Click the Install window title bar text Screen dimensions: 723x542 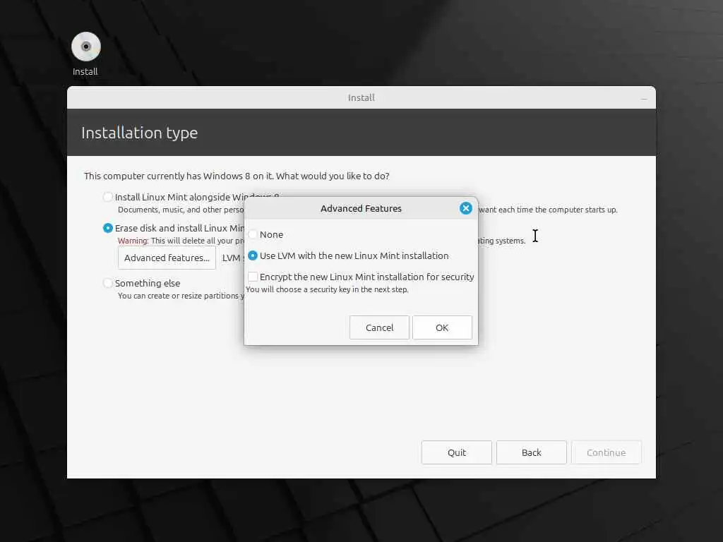361,97
